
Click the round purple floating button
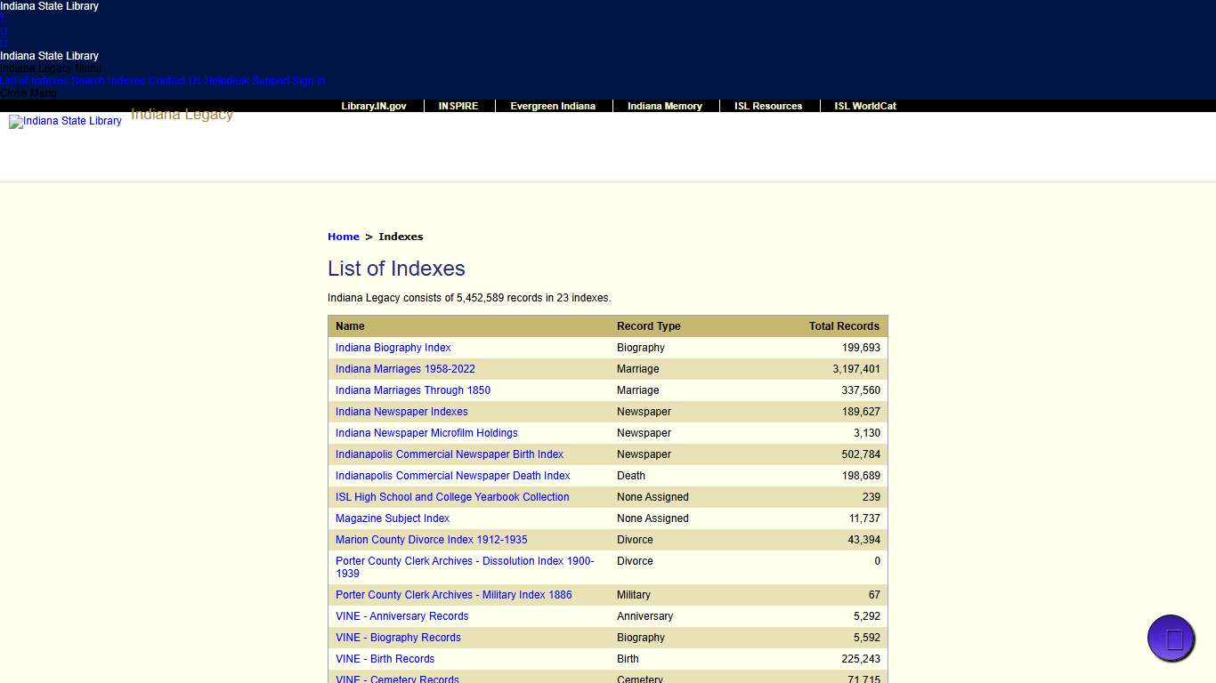tap(1171, 639)
